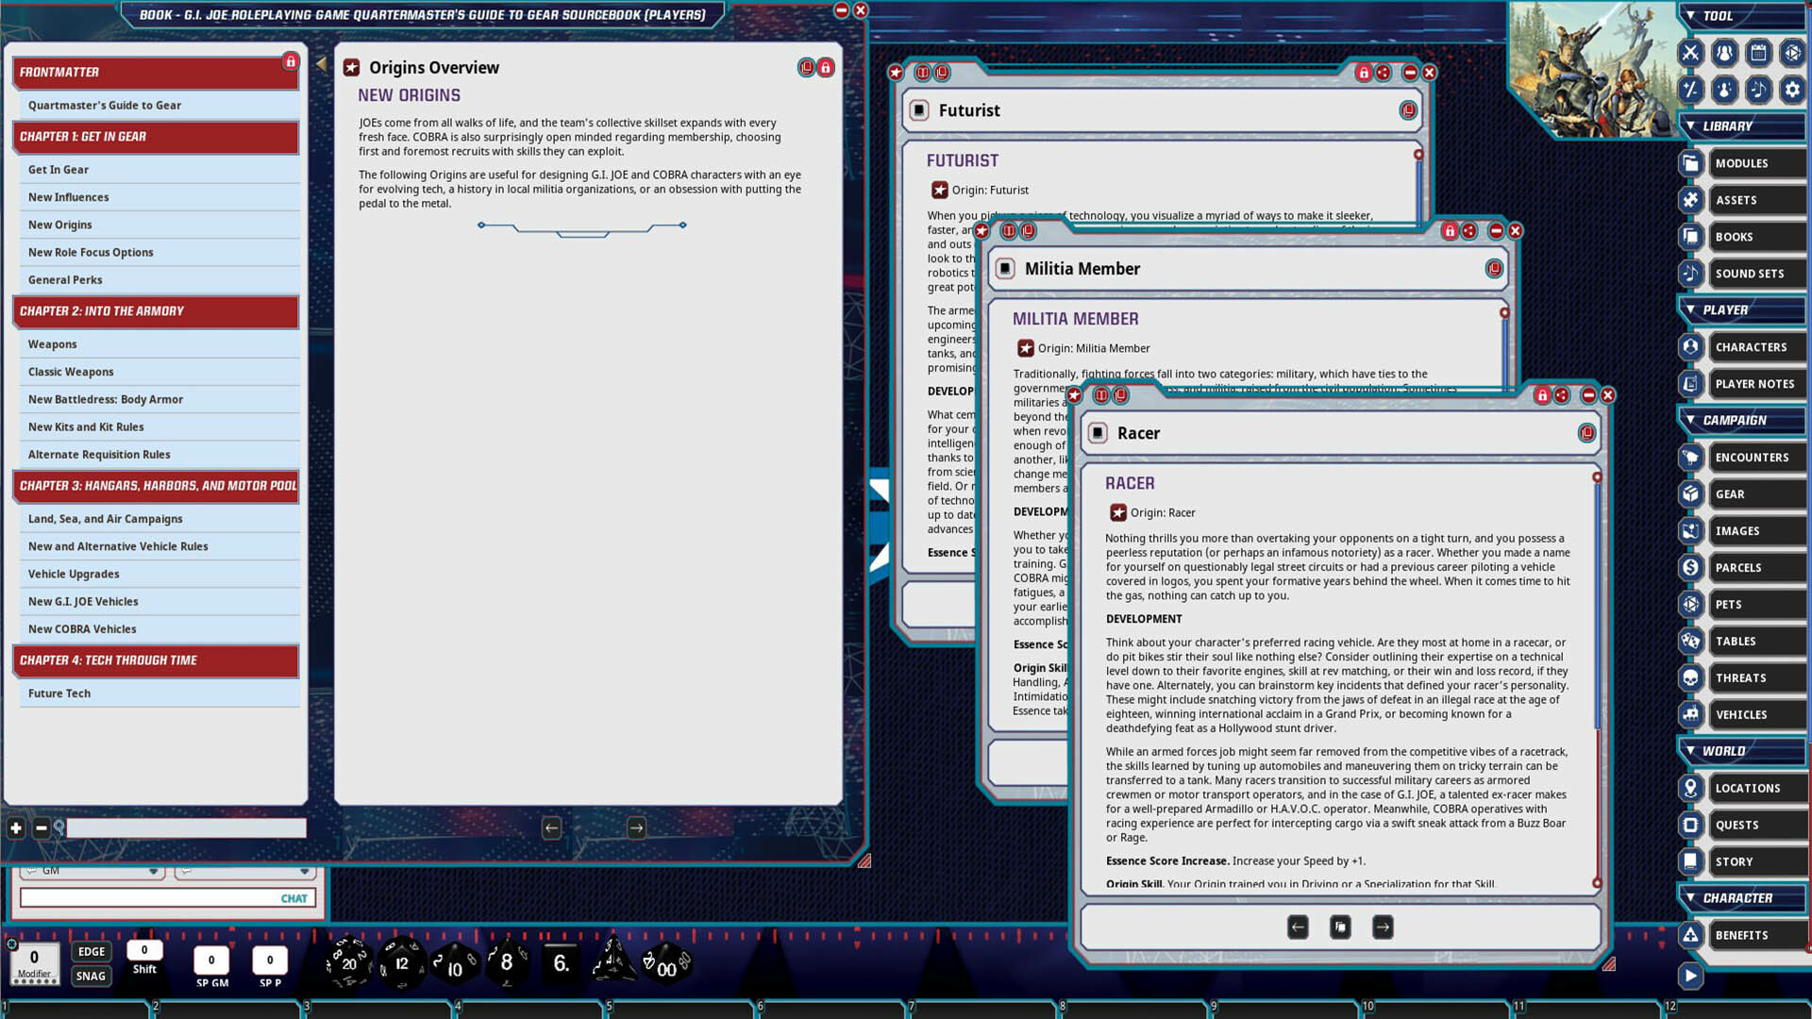Open the Dice Tower tool icon
Screen dimensions: 1812x1019
(x=1792, y=54)
